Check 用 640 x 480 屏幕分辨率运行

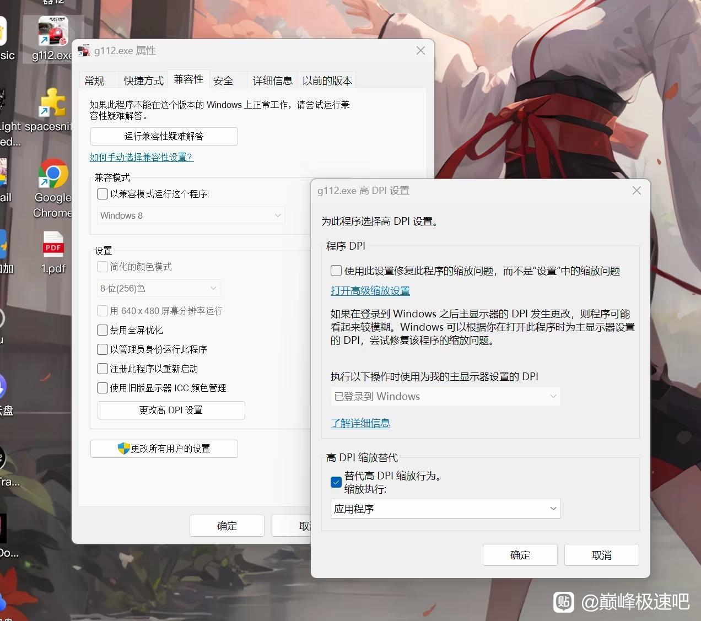coord(103,311)
